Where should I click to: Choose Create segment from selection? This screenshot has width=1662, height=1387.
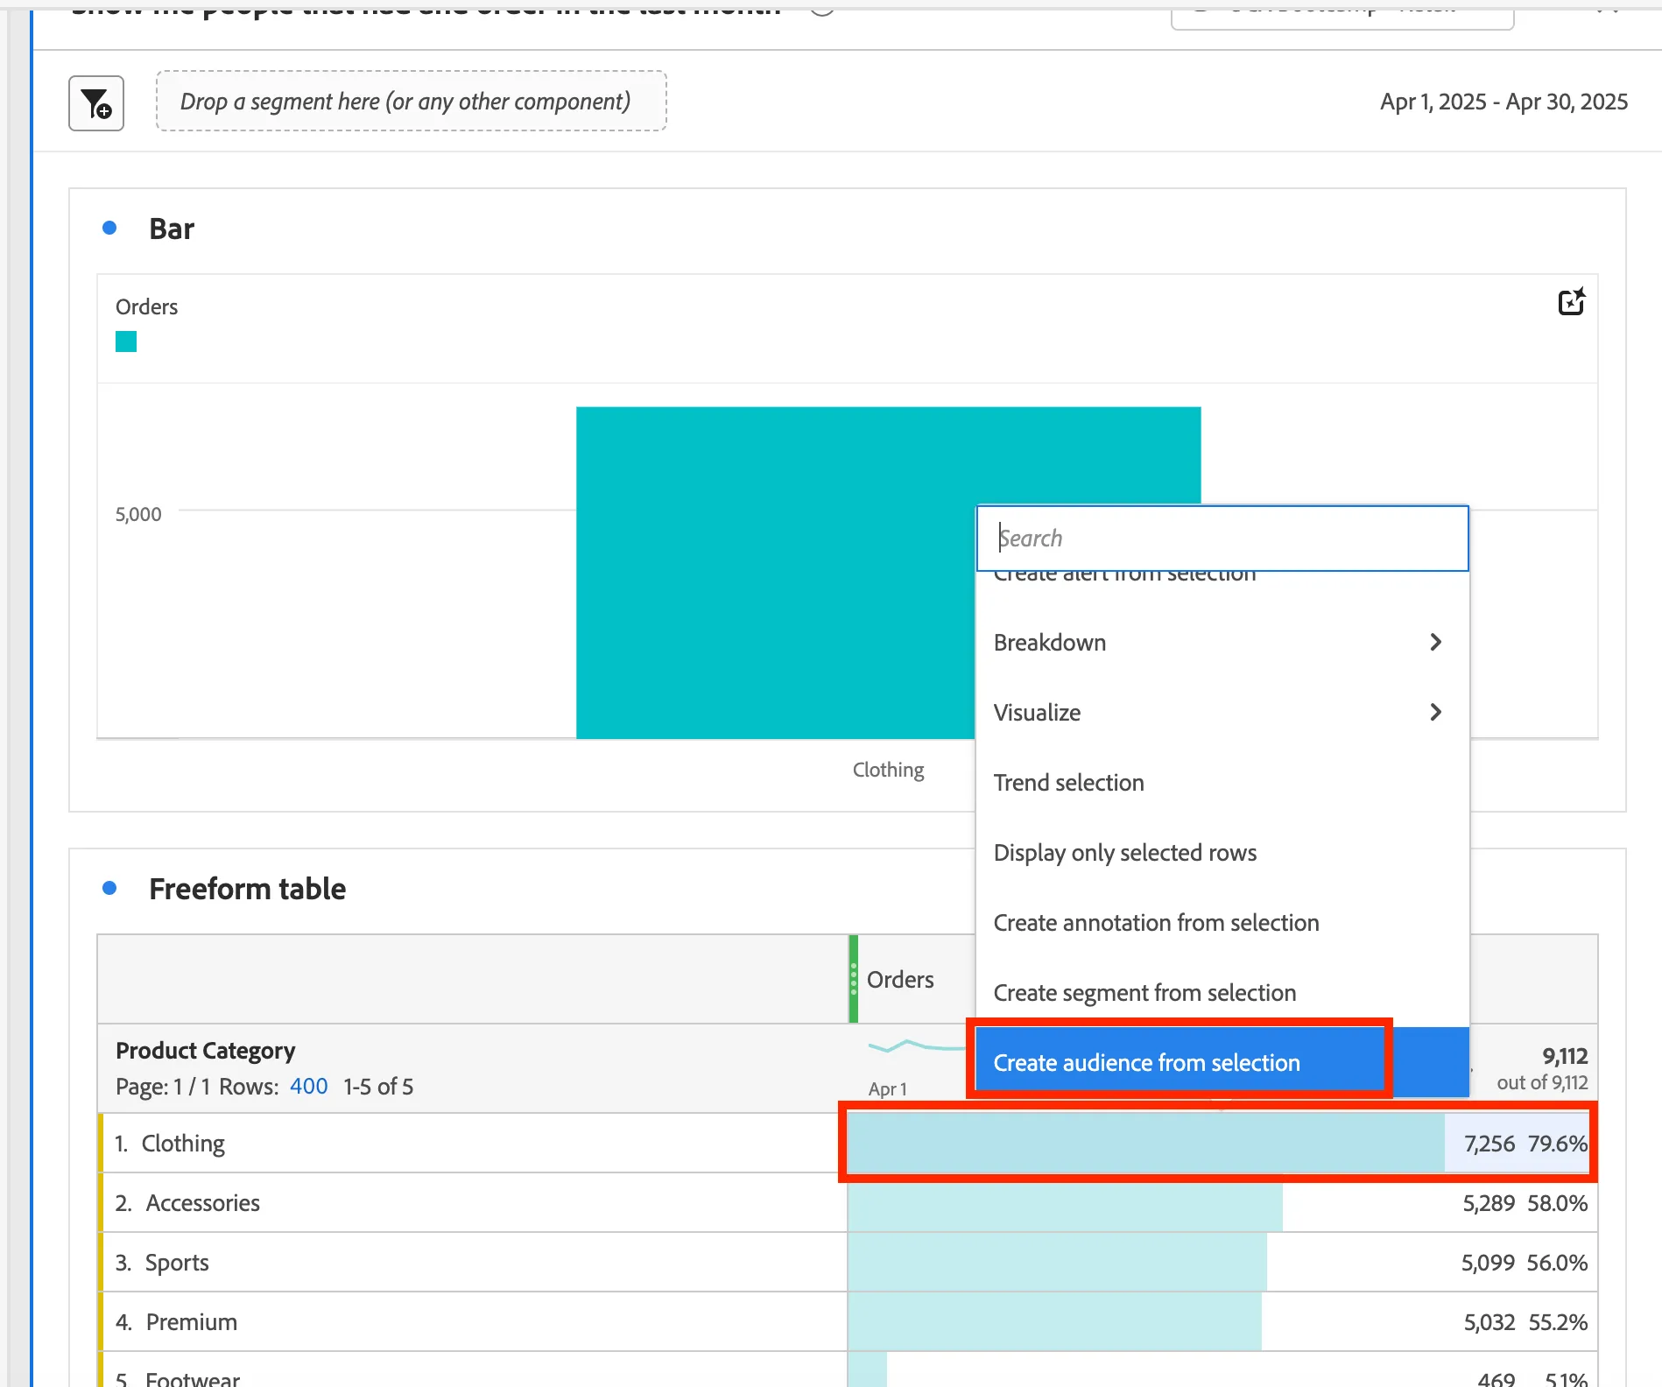[1222, 992]
